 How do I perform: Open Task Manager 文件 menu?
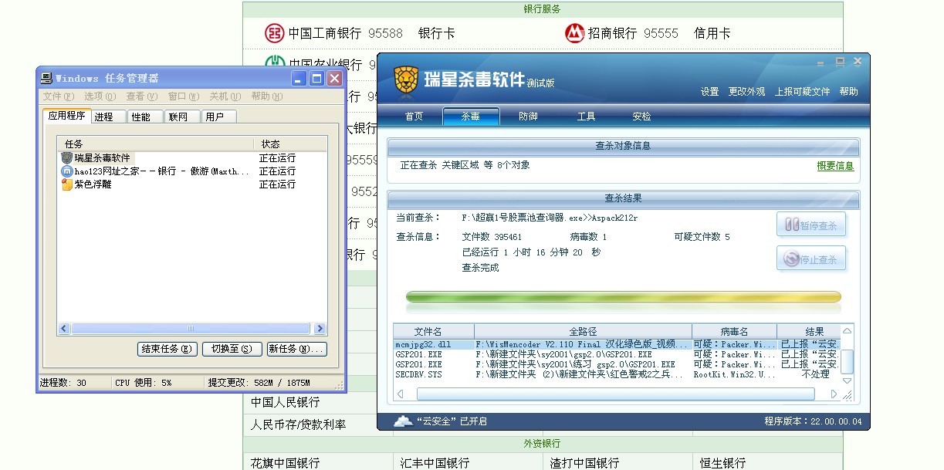click(59, 96)
